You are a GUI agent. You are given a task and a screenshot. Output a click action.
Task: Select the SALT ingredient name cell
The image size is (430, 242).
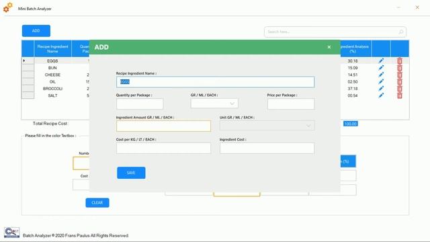52,95
